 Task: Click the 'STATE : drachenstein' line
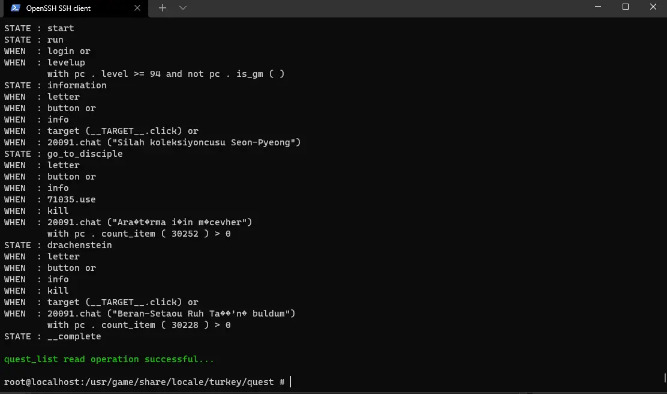(58, 245)
